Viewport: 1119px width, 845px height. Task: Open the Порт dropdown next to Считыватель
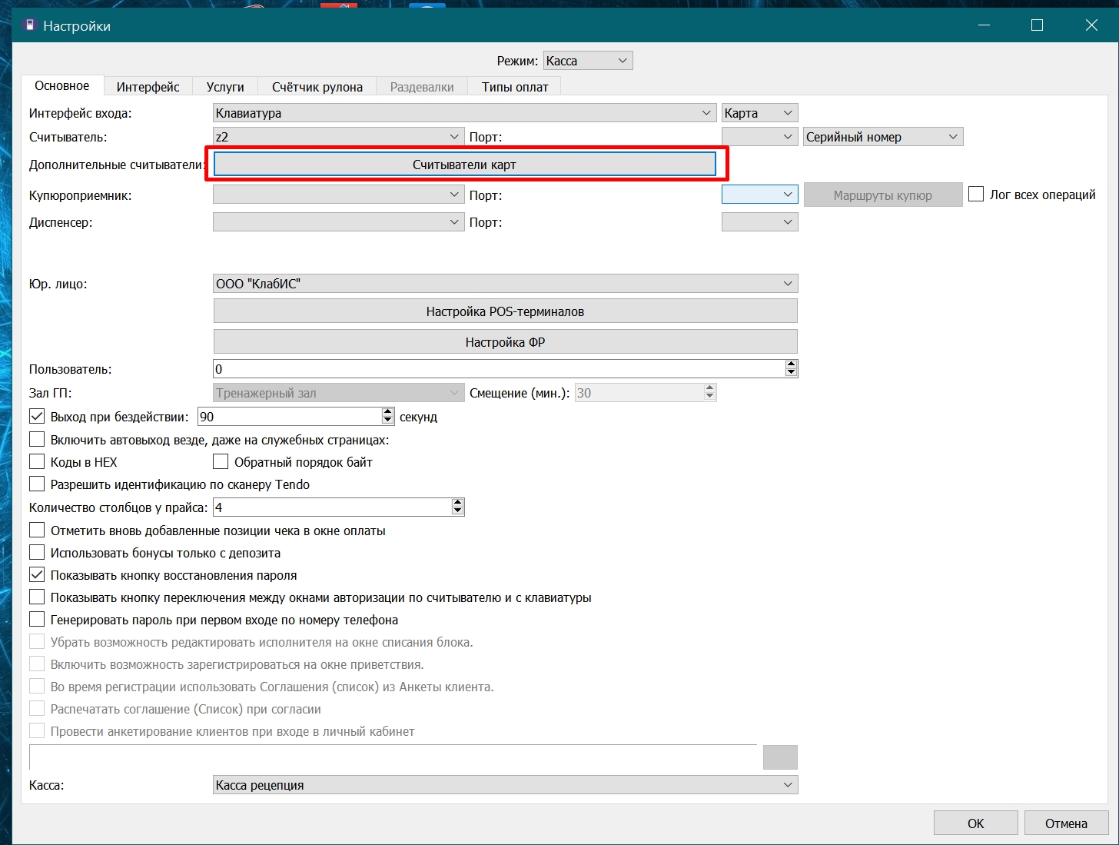click(759, 137)
